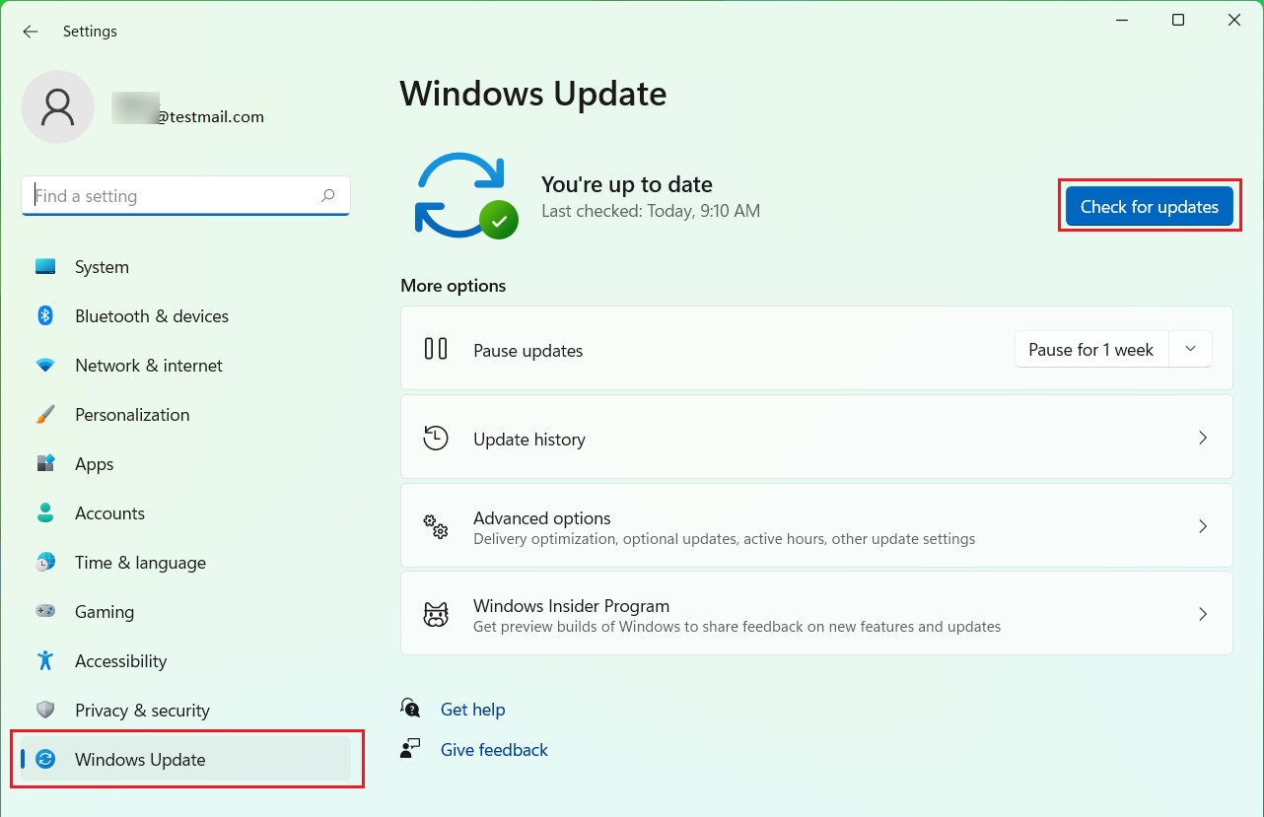1264x817 pixels.
Task: Click the Give feedback link
Action: pos(493,749)
